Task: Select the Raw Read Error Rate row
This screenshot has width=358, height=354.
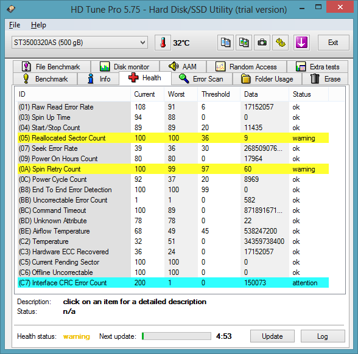Action: (x=173, y=107)
